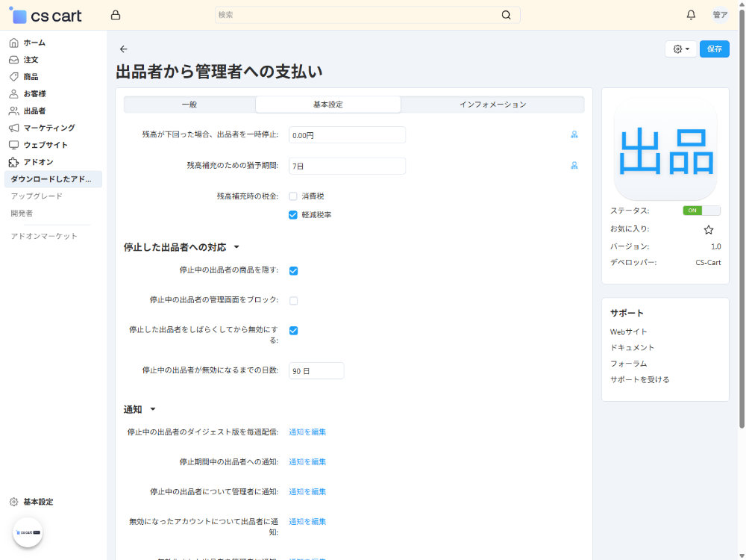746x560 pixels.
Task: Toggle the ステータス ON switch
Action: pyautogui.click(x=701, y=211)
